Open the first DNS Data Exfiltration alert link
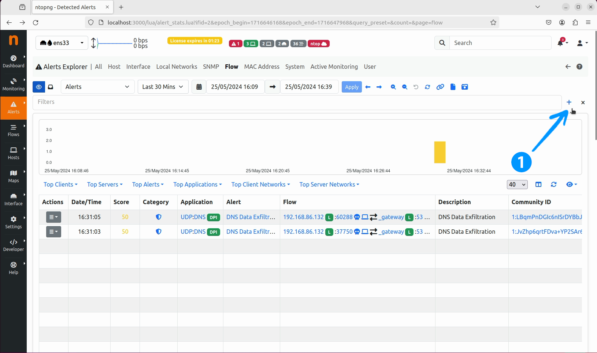 point(251,217)
